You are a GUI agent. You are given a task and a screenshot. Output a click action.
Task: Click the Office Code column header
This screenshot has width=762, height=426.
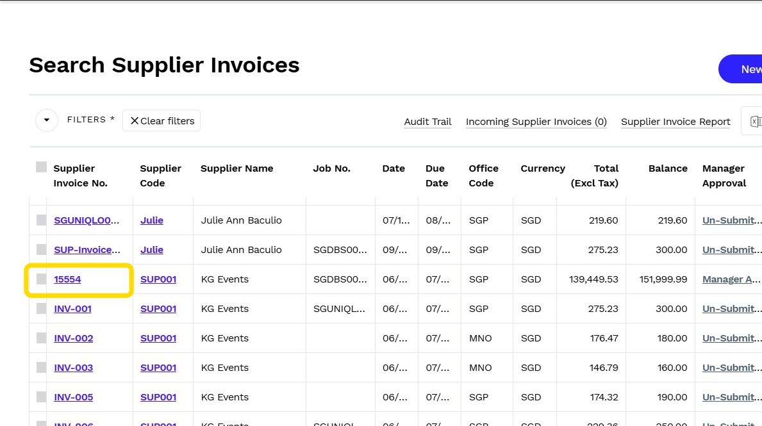[483, 176]
